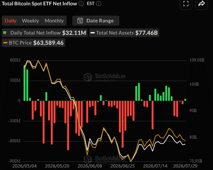Switch to the Daily tab
213x170 pixels.
[x=10, y=21]
